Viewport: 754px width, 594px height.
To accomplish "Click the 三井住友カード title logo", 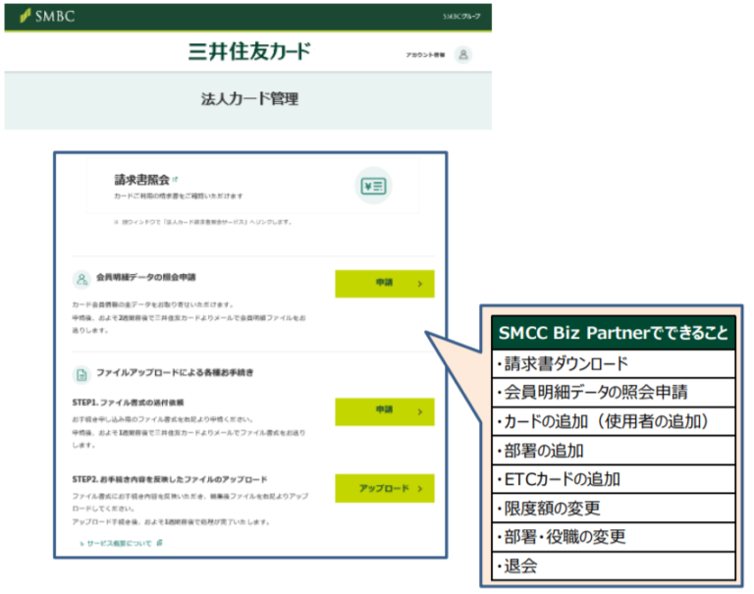I will (249, 52).
